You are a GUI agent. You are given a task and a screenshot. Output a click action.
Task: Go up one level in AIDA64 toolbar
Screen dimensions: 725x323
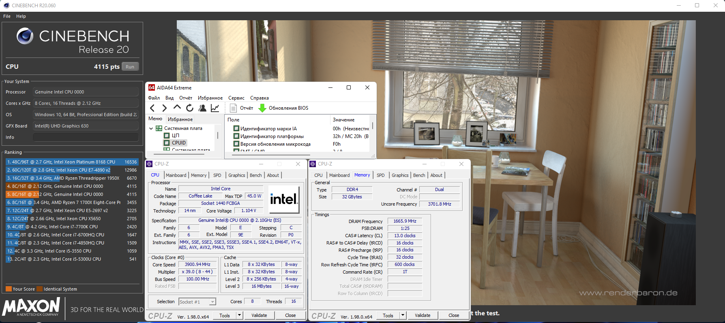pyautogui.click(x=177, y=108)
